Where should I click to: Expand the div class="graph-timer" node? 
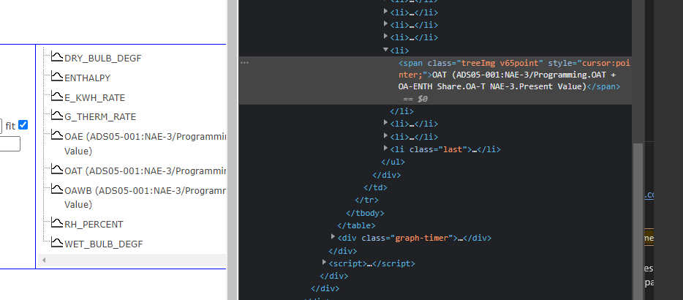(x=333, y=237)
